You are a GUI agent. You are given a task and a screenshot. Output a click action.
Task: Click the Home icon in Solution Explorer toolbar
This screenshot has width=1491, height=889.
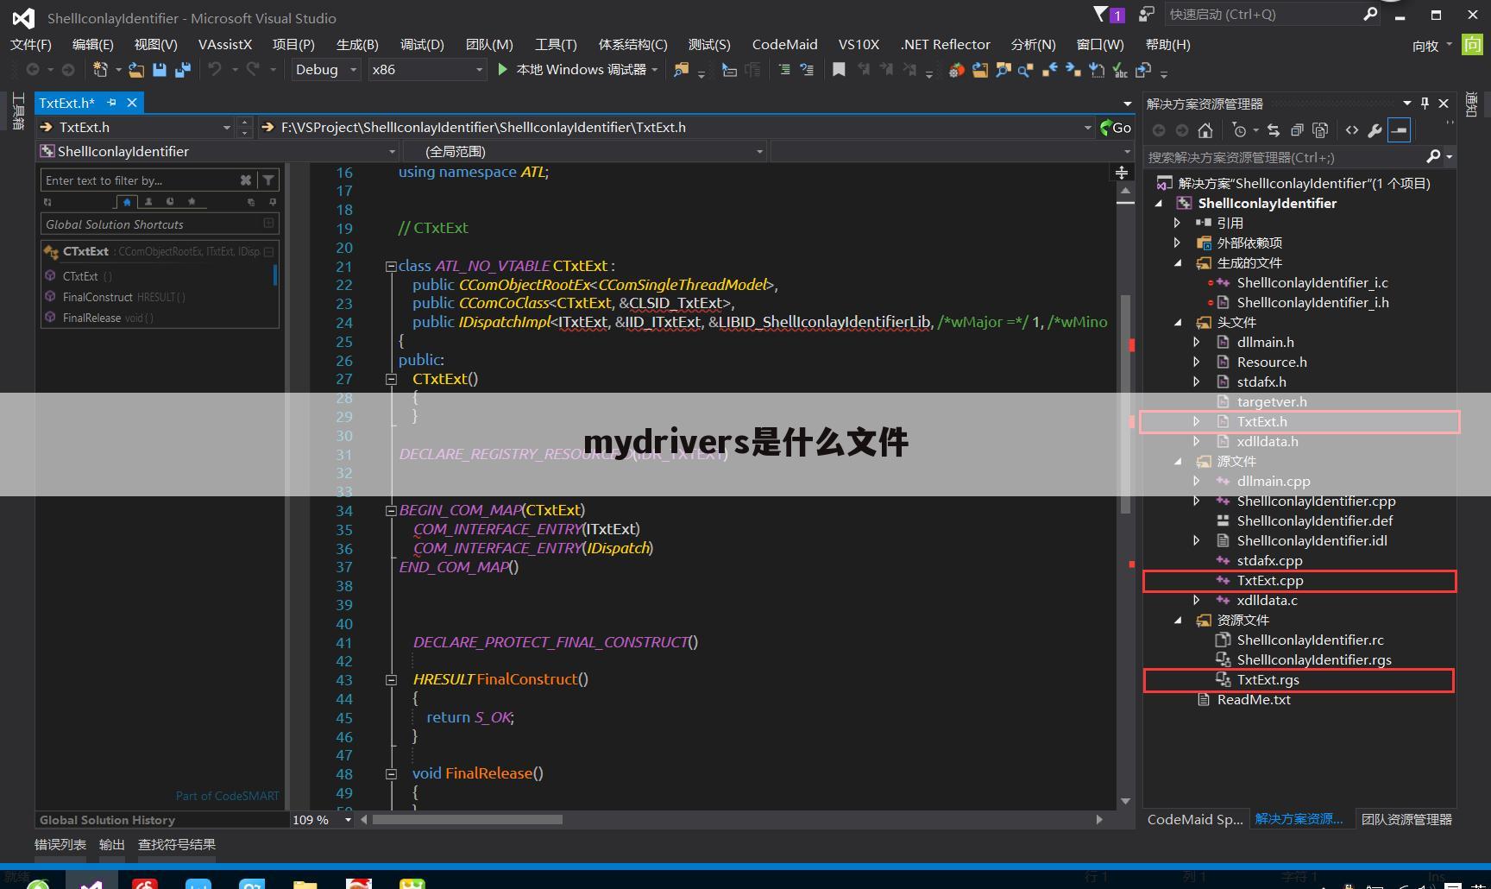coord(1205,130)
